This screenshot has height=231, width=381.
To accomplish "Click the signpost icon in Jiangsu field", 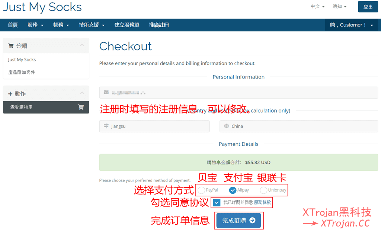I will [106, 126].
